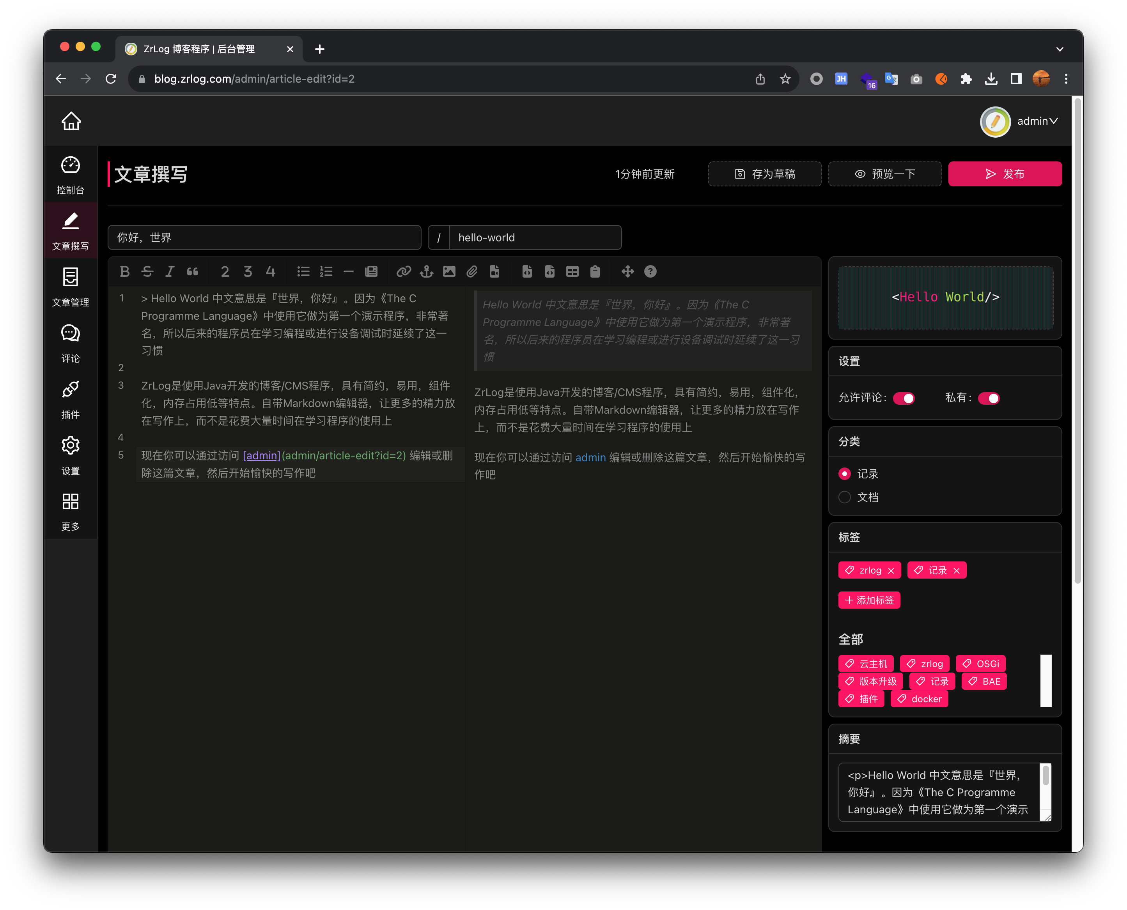Open editor help via the question mark icon
This screenshot has width=1127, height=910.
[x=650, y=271]
